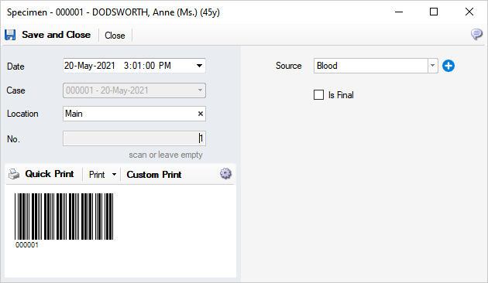Open print settings gear icon
Image resolution: width=488 pixels, height=283 pixels.
225,174
